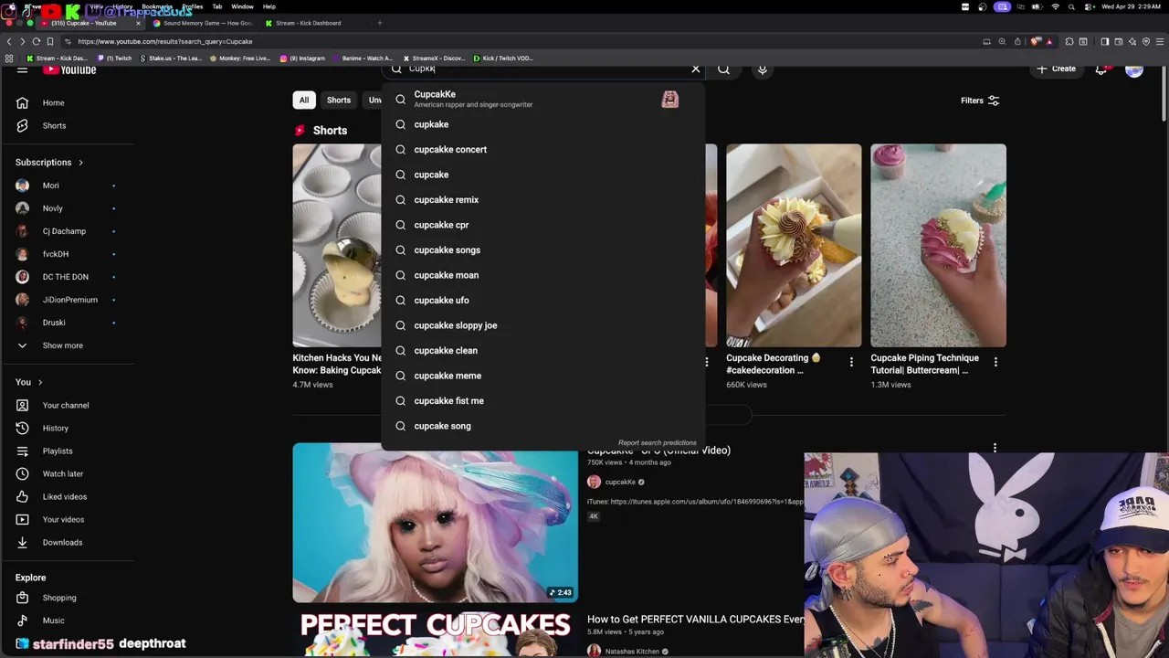
Task: Choose the 'cupcakke songs' suggestion
Action: coord(542,250)
